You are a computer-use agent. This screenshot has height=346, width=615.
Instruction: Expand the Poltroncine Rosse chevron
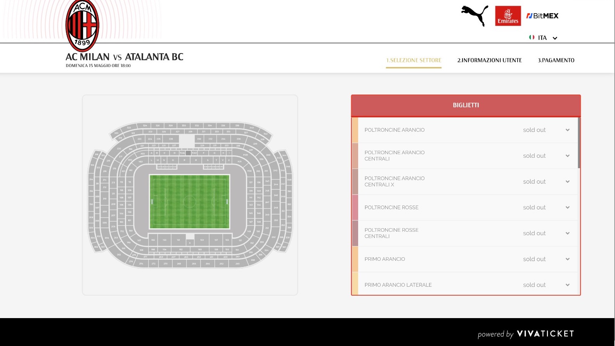(568, 208)
